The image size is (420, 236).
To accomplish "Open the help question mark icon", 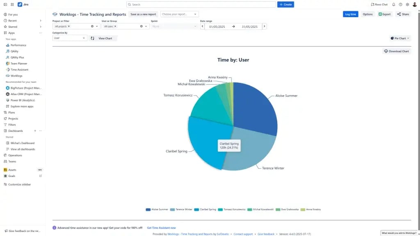I will tap(400, 5).
